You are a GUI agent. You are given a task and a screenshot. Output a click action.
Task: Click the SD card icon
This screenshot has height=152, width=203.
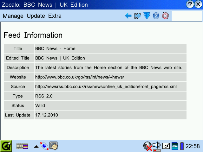[x=174, y=146]
